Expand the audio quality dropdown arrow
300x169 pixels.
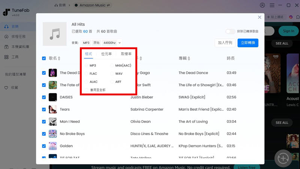pyautogui.click(x=119, y=43)
